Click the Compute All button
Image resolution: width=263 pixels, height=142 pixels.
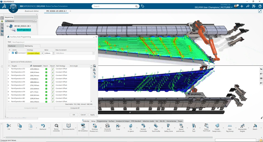click(75, 108)
